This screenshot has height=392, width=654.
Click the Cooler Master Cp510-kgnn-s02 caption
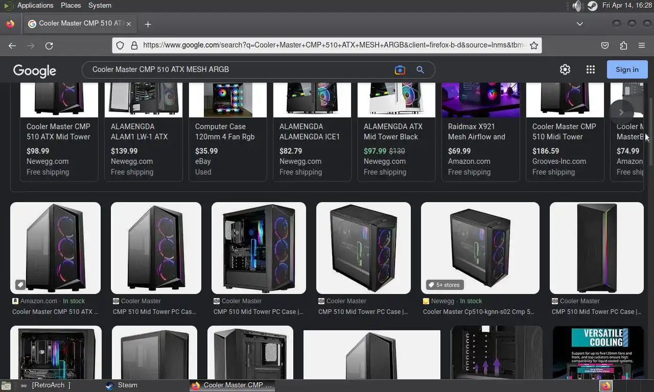coord(478,312)
